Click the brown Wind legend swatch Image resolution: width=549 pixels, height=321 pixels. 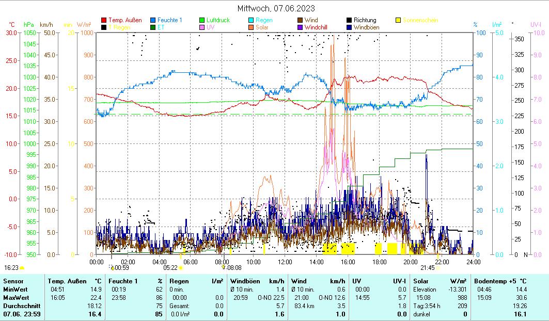click(x=300, y=21)
